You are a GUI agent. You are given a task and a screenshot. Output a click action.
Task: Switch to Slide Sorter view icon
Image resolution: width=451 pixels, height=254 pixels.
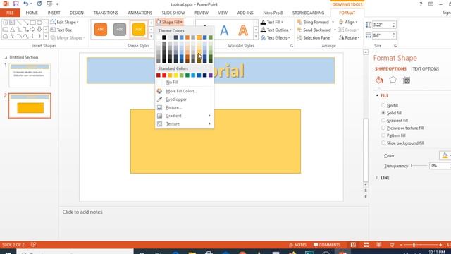[366, 245]
